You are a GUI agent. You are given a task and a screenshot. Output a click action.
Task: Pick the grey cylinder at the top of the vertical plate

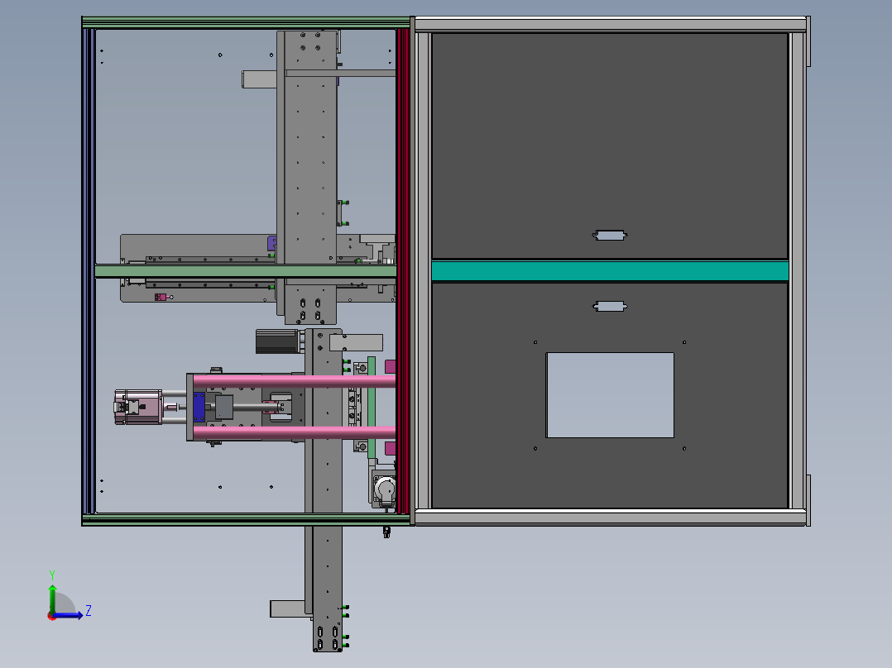pos(259,79)
